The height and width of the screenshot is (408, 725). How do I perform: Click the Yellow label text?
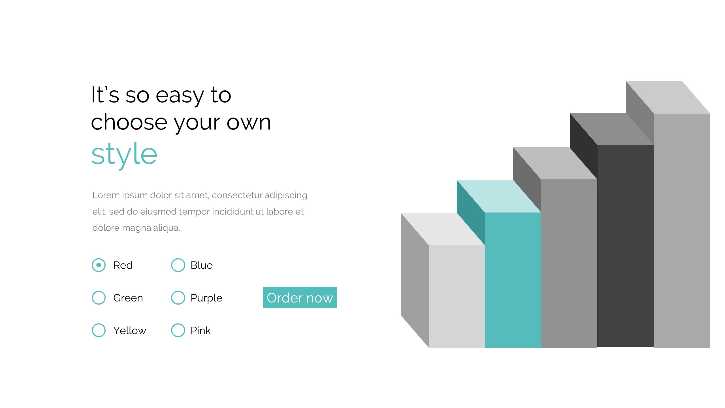tap(130, 331)
